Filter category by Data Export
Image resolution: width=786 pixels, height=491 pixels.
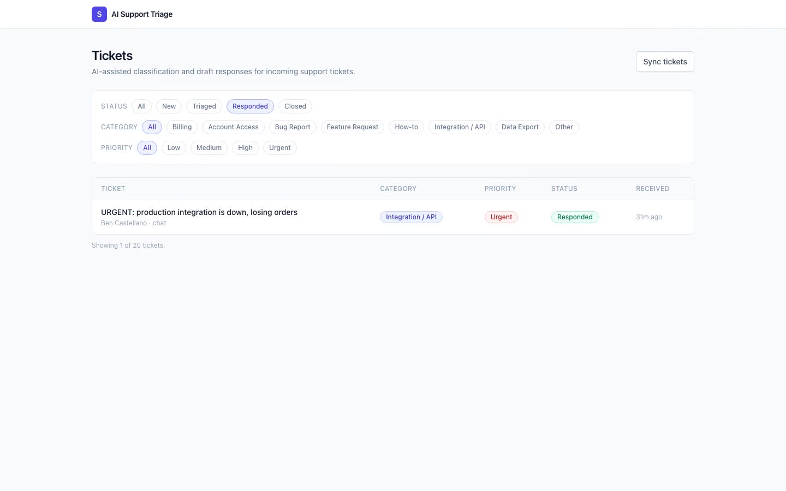(x=520, y=127)
